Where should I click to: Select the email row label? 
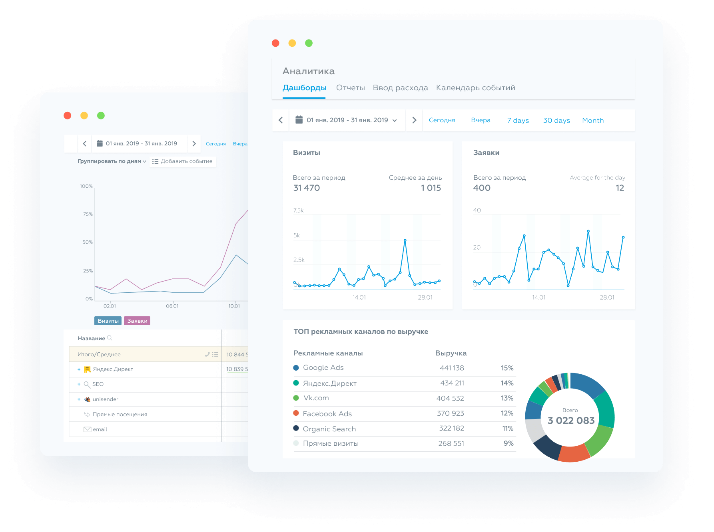(x=100, y=429)
